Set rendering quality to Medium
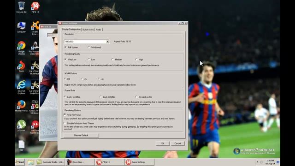This screenshot has width=295, height=166. pos(117,59)
